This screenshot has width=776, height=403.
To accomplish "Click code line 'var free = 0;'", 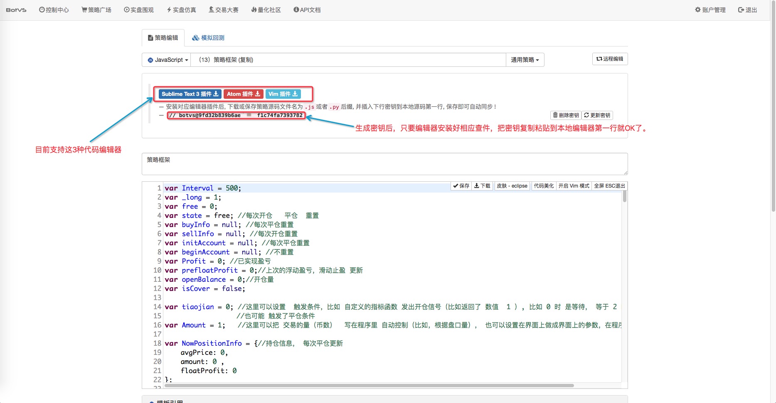I will 191,206.
